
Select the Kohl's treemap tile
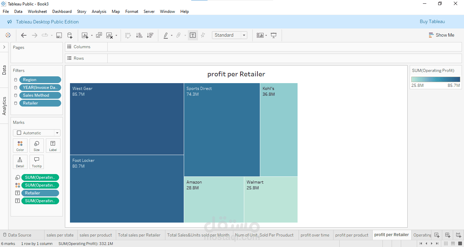pyautogui.click(x=279, y=130)
